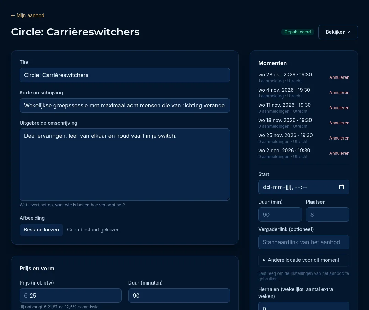Click the commission note Jij ontvangt € 21,87
Image resolution: width=369 pixels, height=310 pixels.
(x=59, y=307)
